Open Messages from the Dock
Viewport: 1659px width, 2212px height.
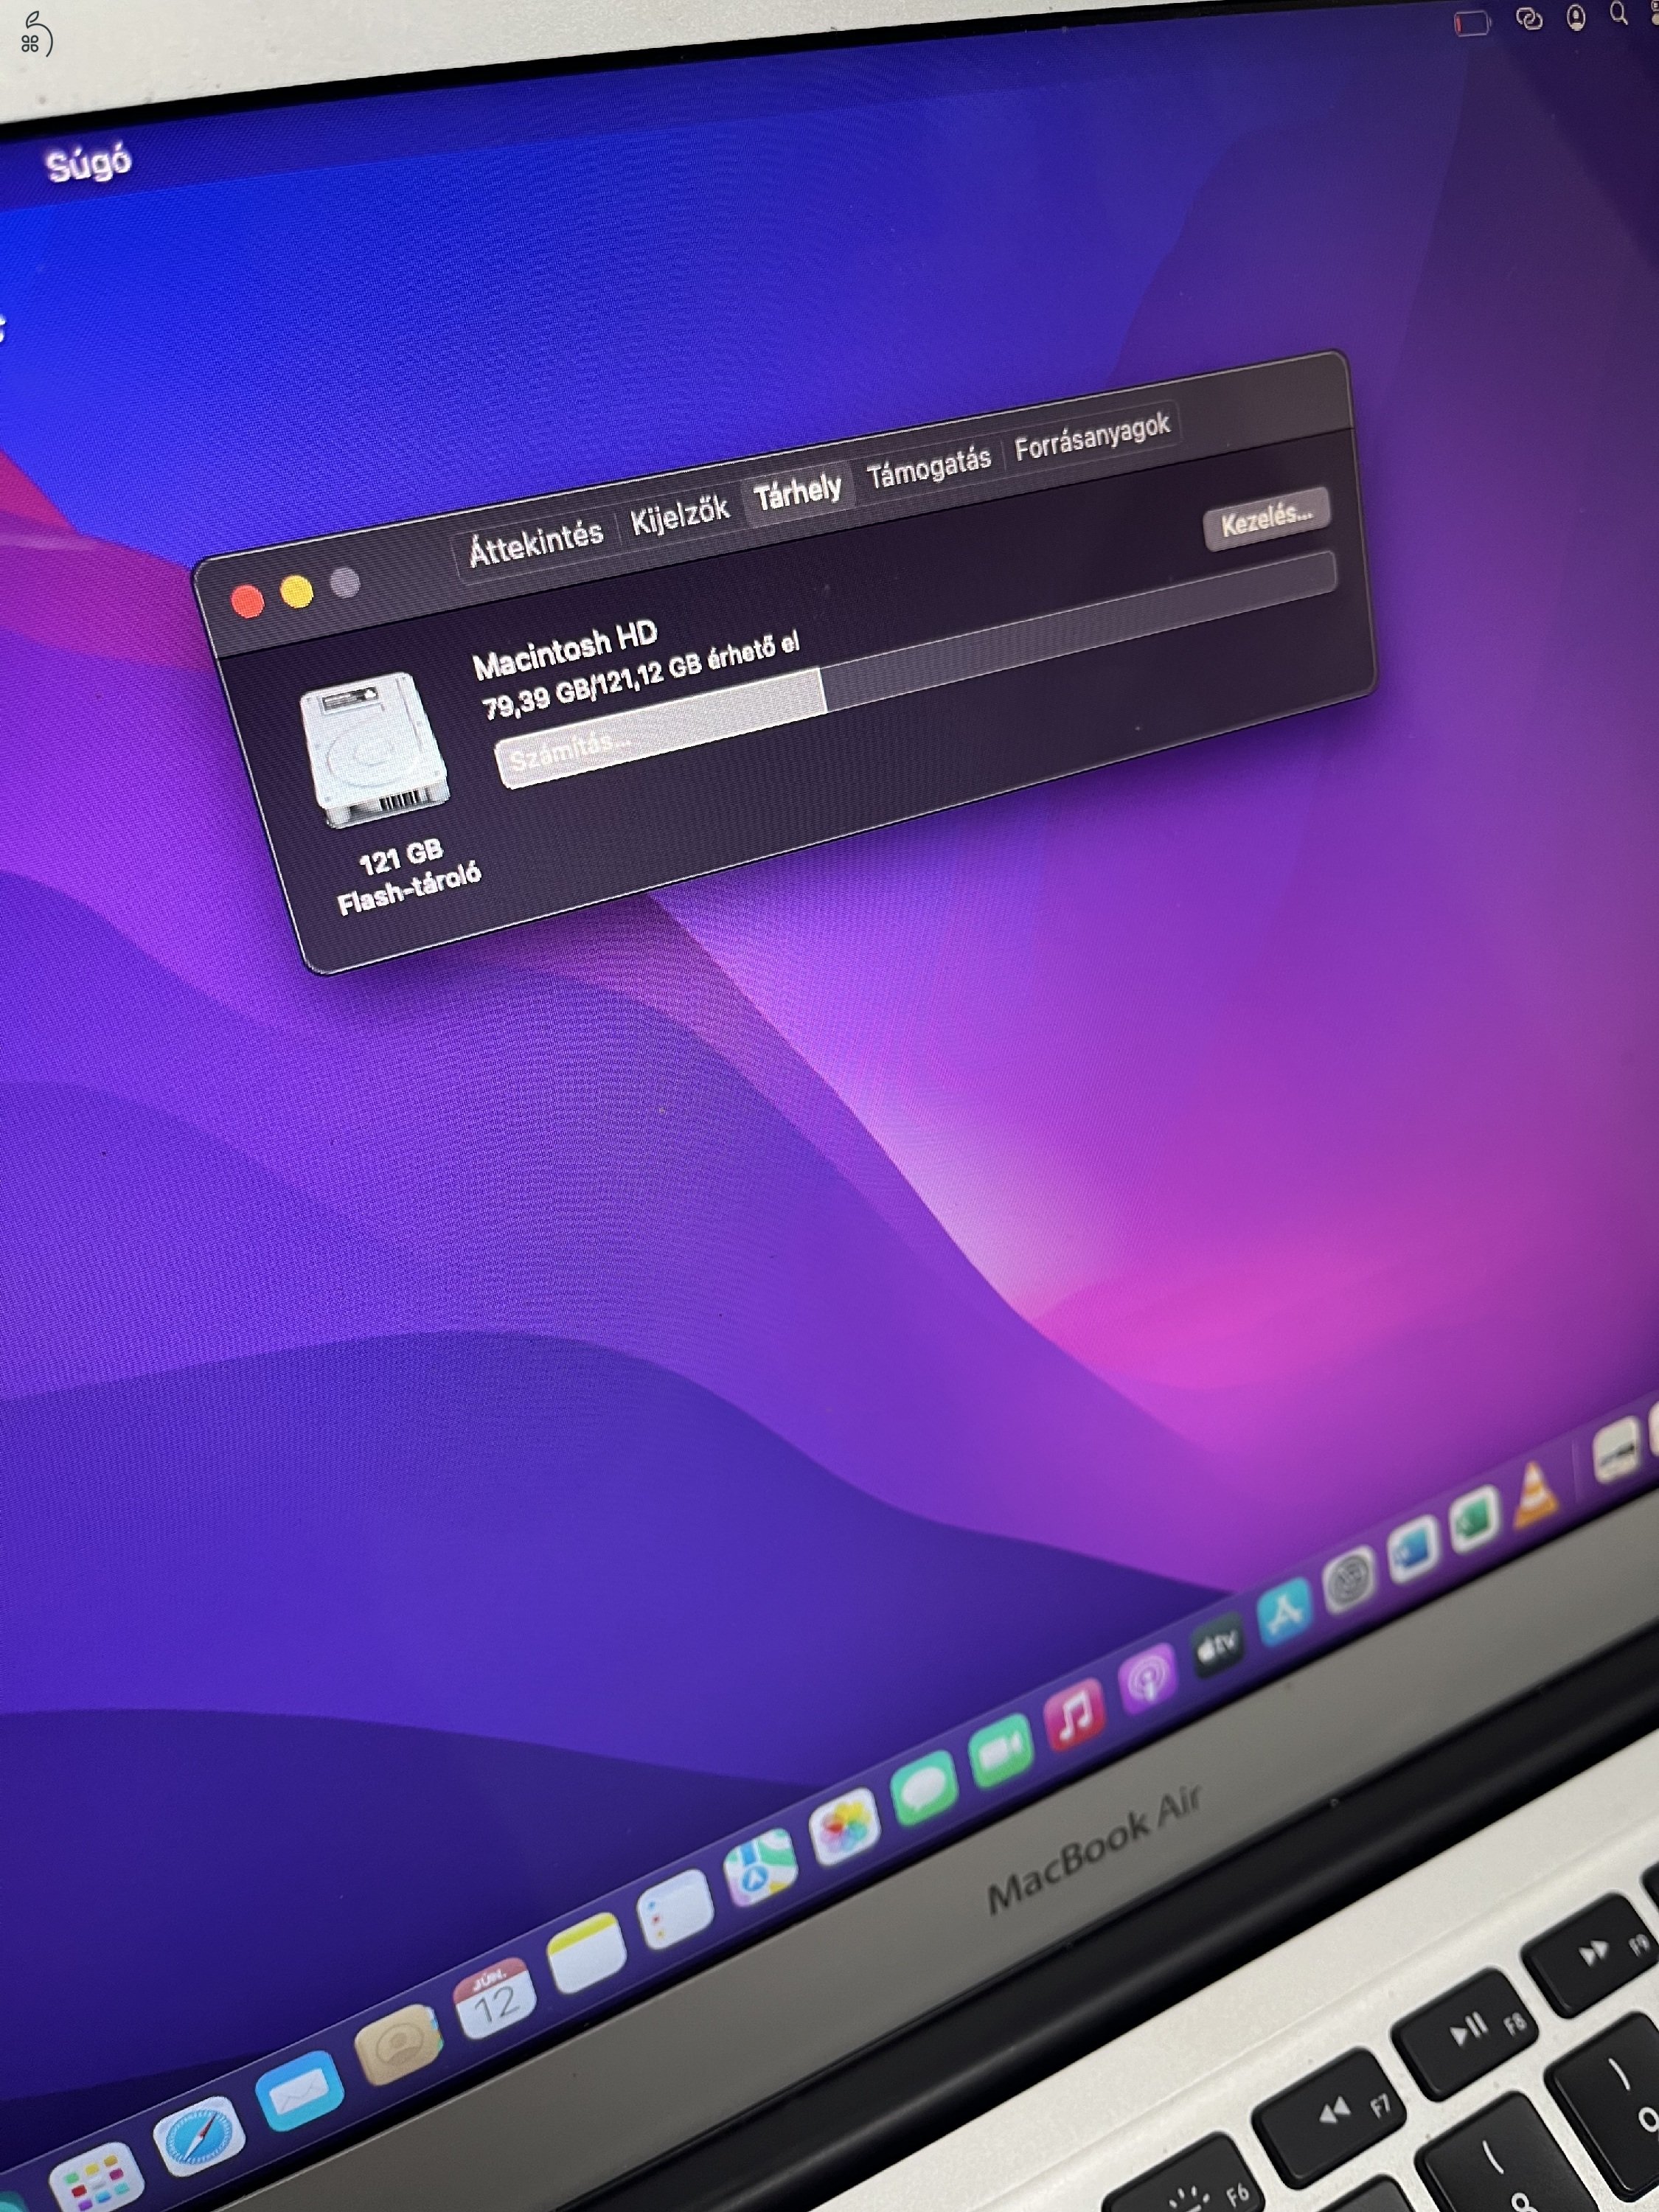(x=923, y=1788)
